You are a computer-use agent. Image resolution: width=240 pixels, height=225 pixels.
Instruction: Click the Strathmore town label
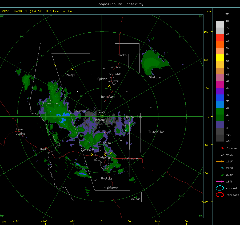(130, 158)
